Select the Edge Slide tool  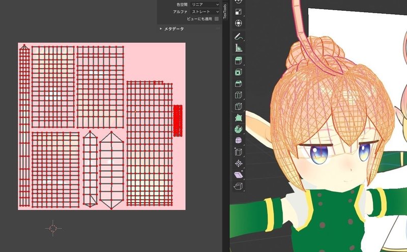point(238,152)
